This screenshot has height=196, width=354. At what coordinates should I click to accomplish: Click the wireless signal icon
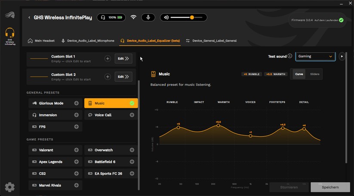[x=133, y=17]
